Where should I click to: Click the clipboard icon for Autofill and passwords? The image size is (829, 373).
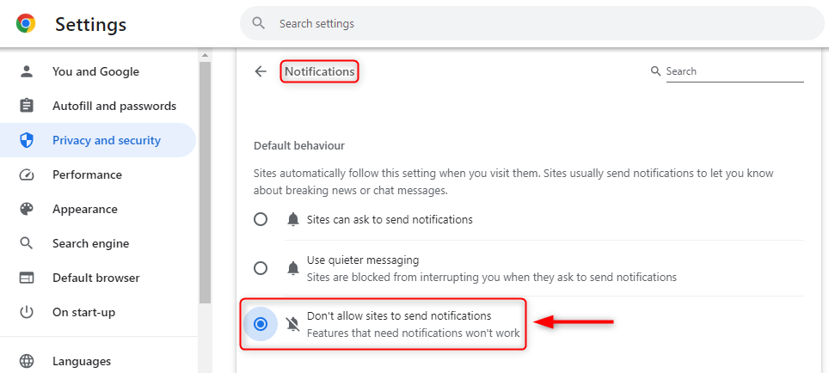27,106
